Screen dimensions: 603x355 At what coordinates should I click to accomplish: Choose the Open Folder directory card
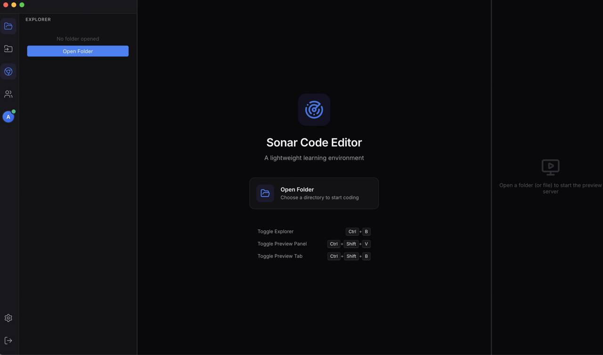[x=314, y=193]
